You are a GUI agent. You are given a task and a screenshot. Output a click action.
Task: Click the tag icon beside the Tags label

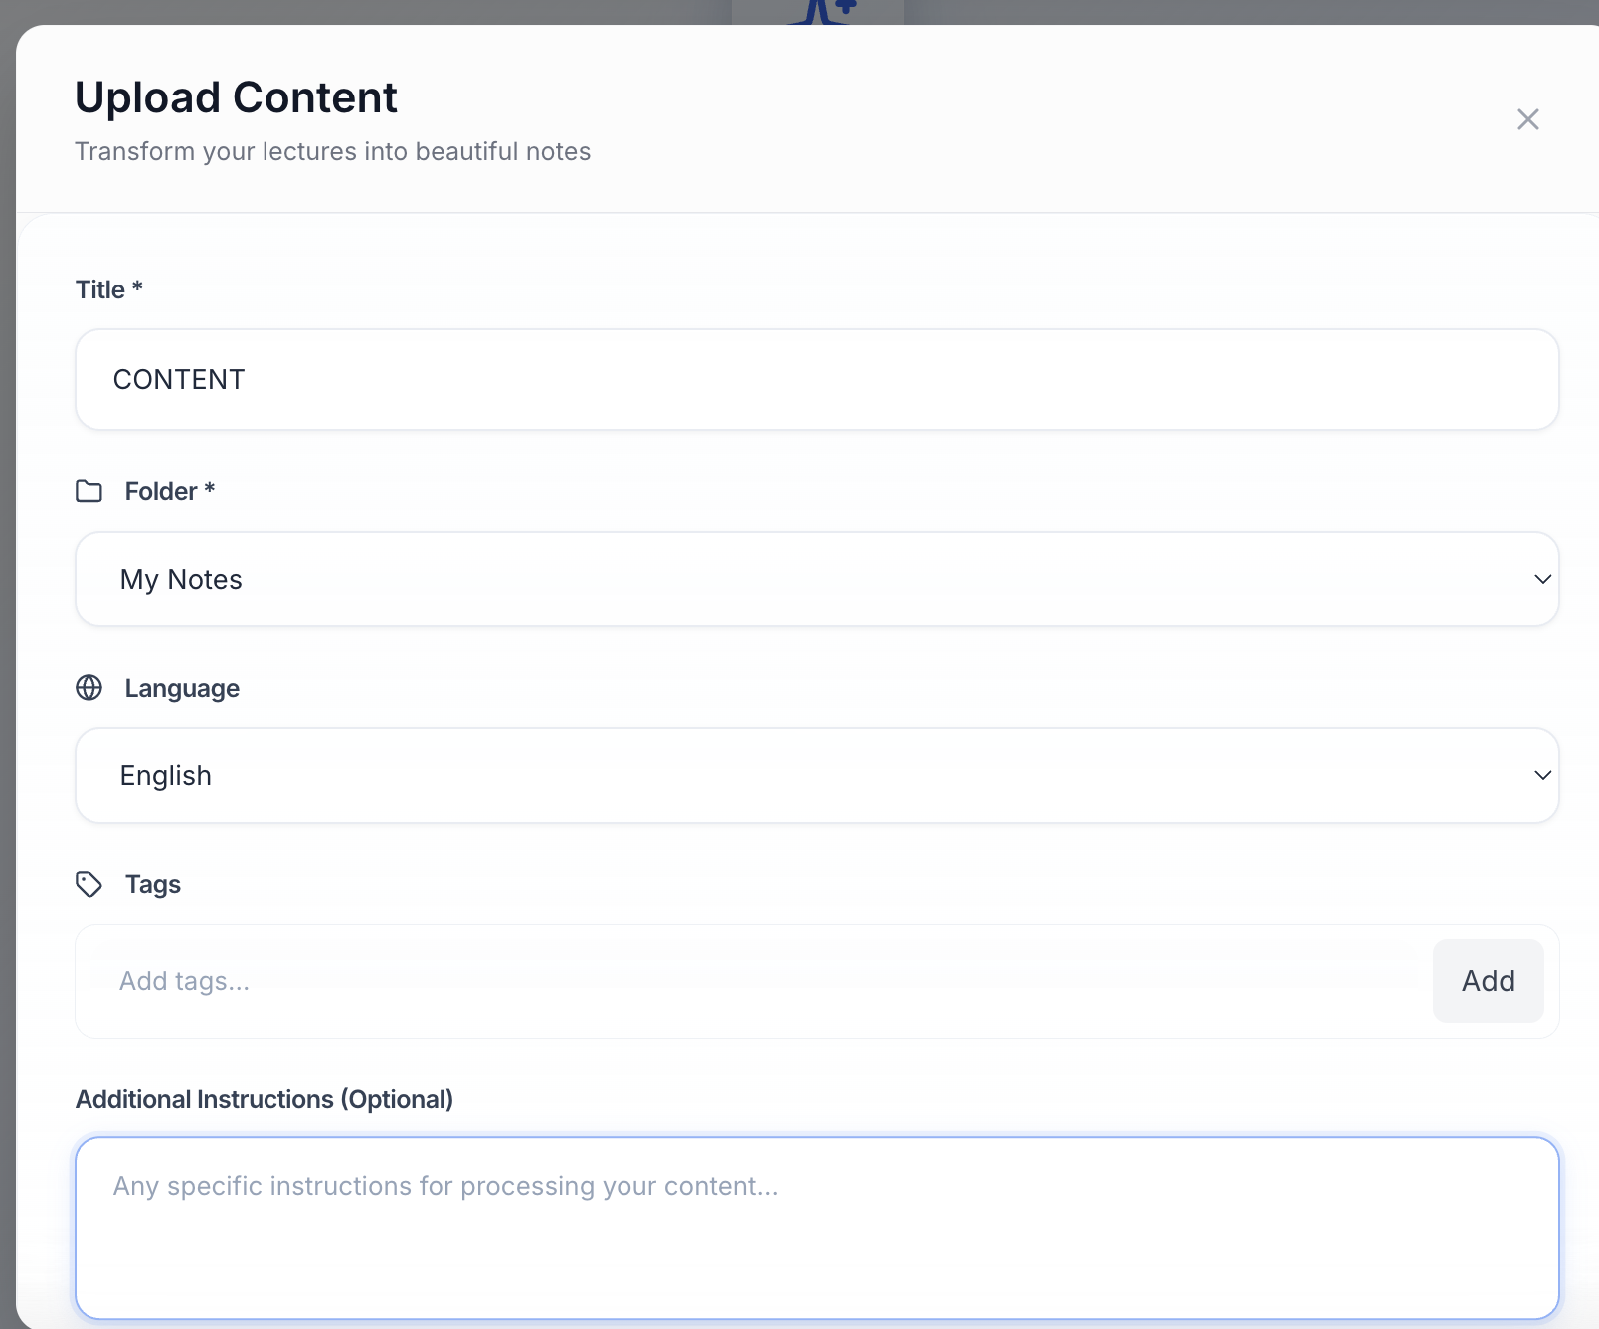click(x=89, y=883)
